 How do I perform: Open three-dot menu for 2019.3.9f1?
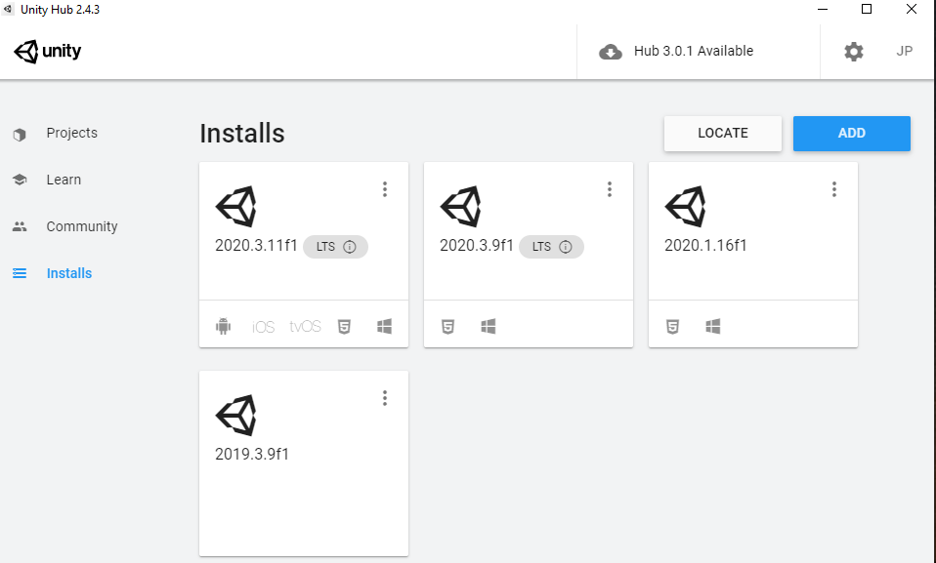coord(385,398)
